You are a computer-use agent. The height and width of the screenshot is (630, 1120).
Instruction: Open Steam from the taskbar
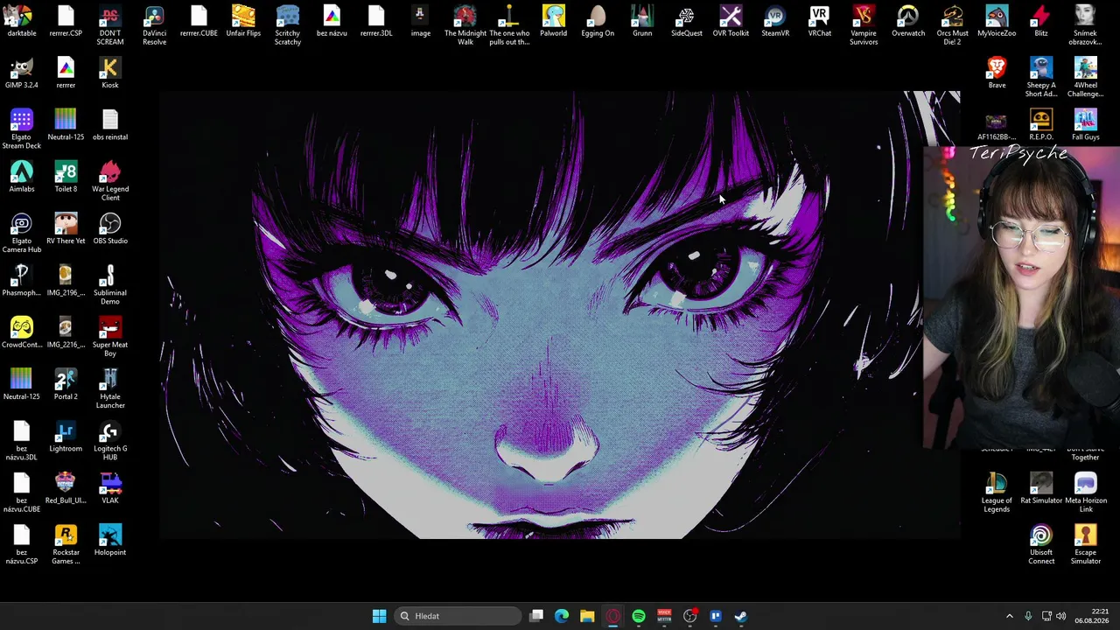point(741,616)
